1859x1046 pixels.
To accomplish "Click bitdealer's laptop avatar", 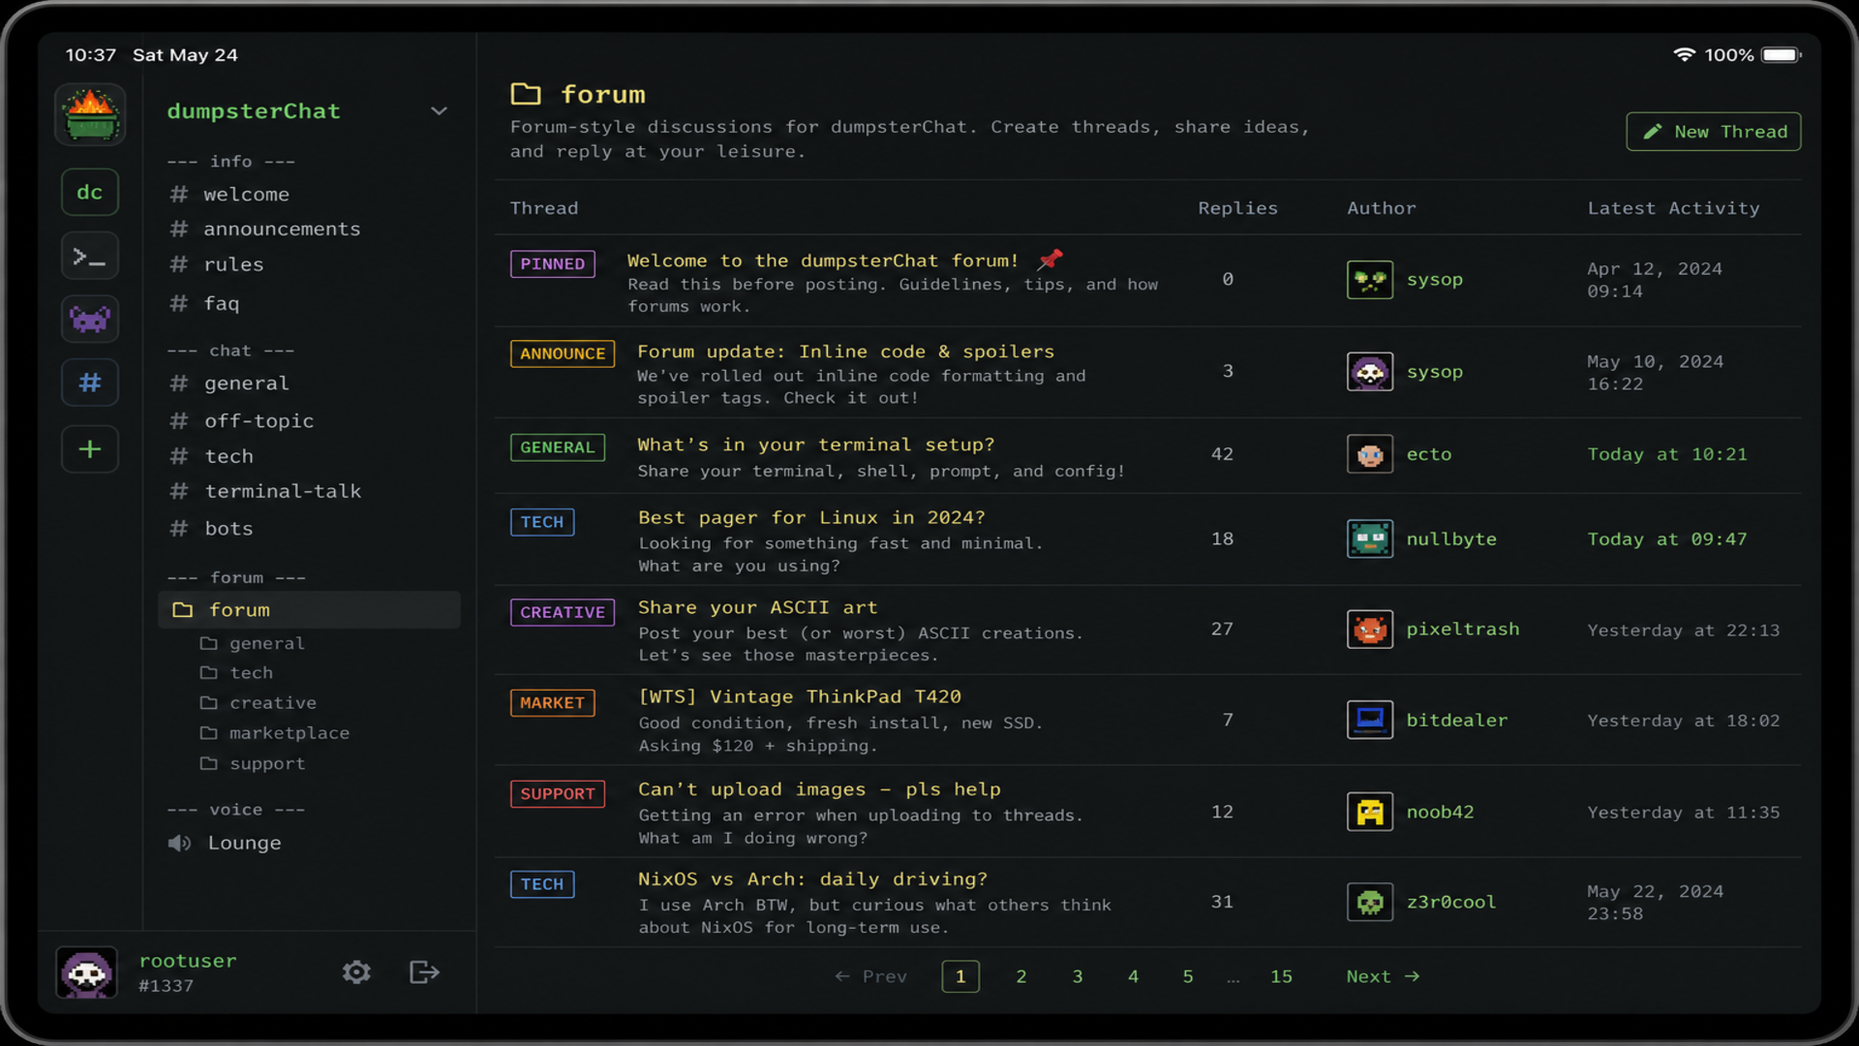I will 1370,720.
